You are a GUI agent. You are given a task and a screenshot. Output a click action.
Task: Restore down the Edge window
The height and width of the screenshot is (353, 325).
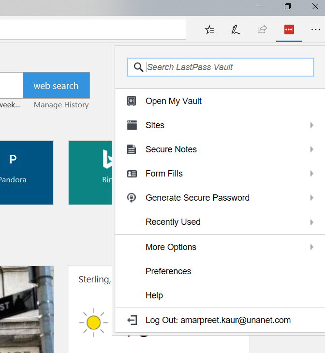288,6
